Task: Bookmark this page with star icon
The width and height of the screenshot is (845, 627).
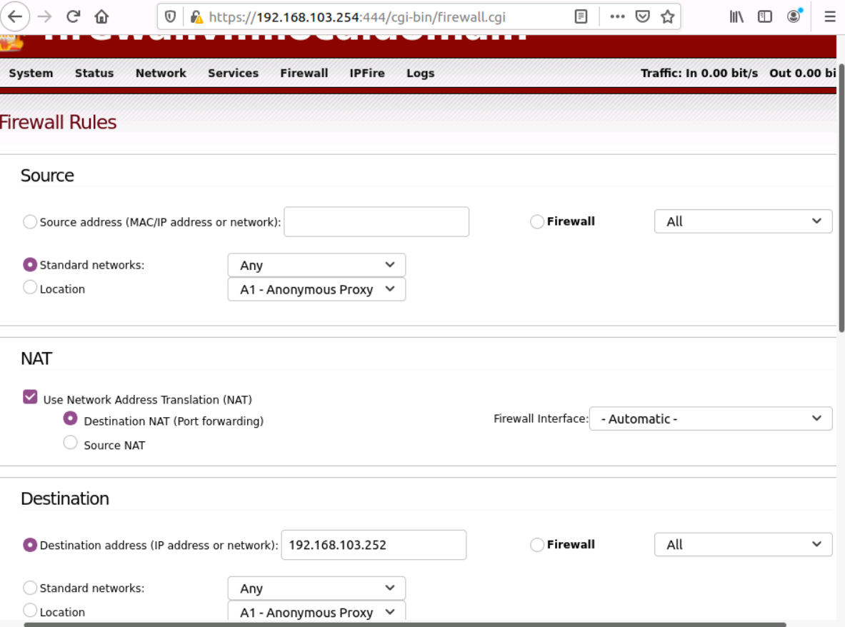Action: coord(667,16)
